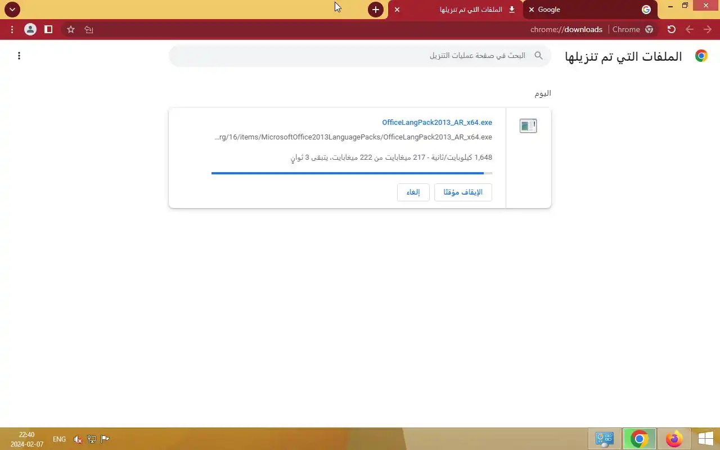
Task: Click the forward navigation arrow
Action: tap(708, 29)
